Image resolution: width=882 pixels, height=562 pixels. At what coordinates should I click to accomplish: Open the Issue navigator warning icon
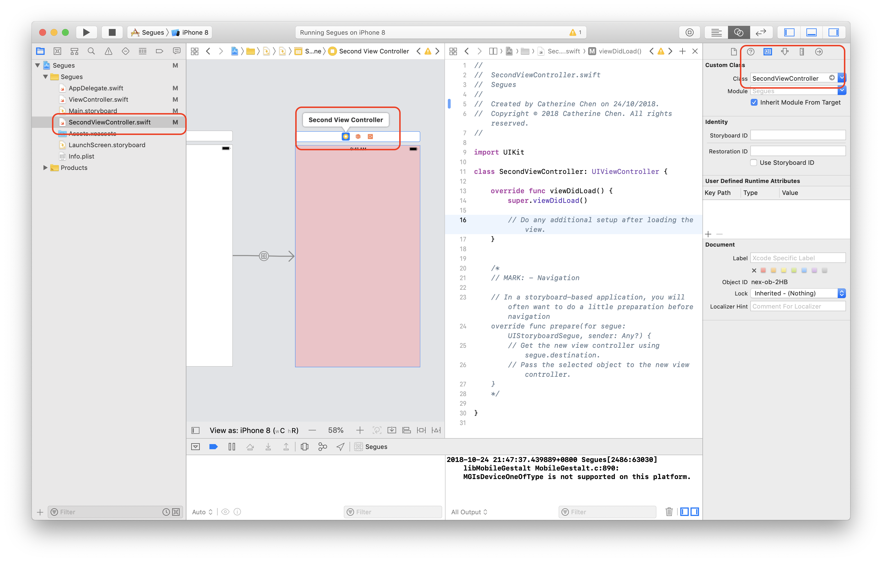pos(109,51)
